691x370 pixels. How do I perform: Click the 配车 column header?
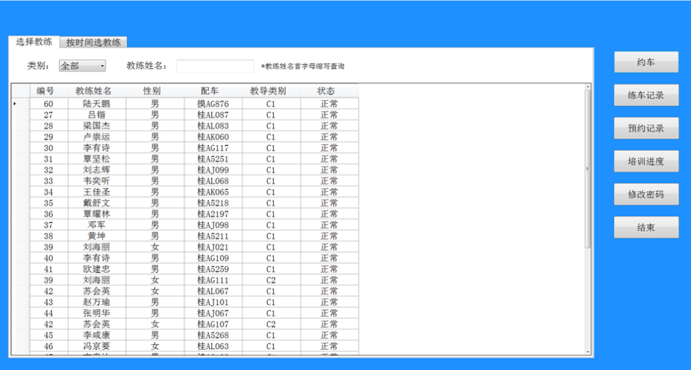[x=209, y=91]
